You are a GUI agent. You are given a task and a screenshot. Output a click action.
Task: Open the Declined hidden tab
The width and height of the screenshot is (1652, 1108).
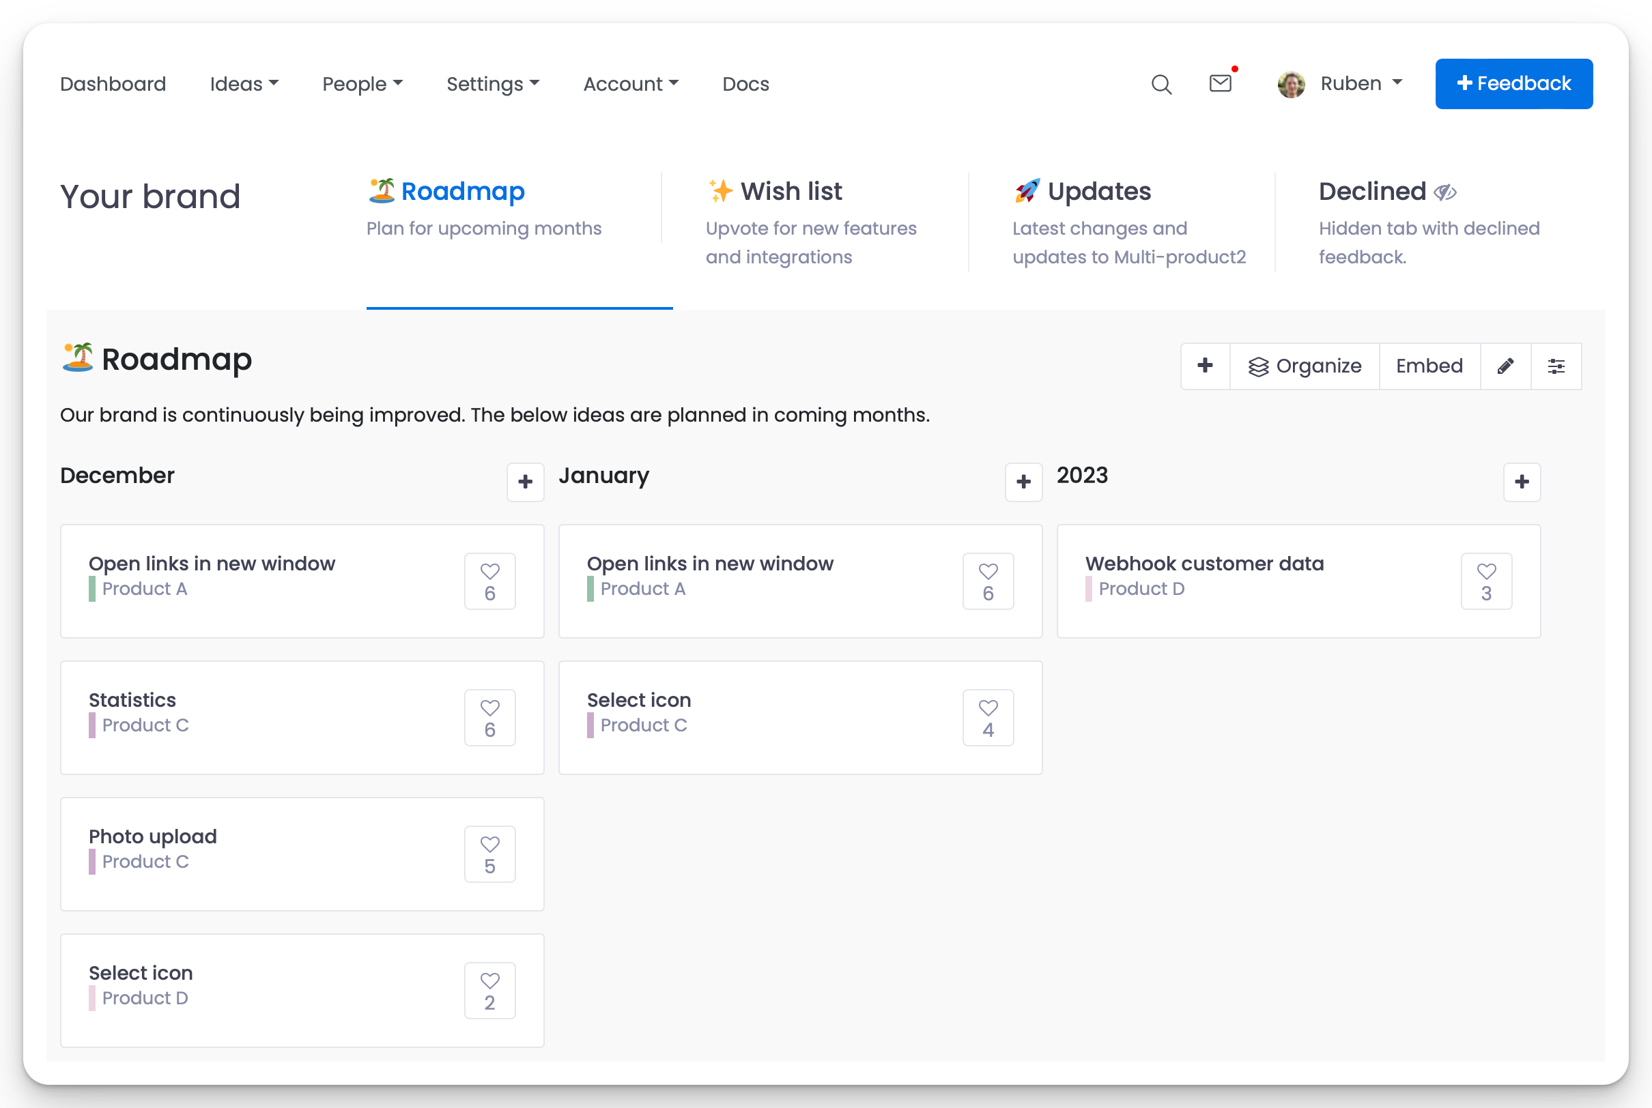pyautogui.click(x=1371, y=192)
